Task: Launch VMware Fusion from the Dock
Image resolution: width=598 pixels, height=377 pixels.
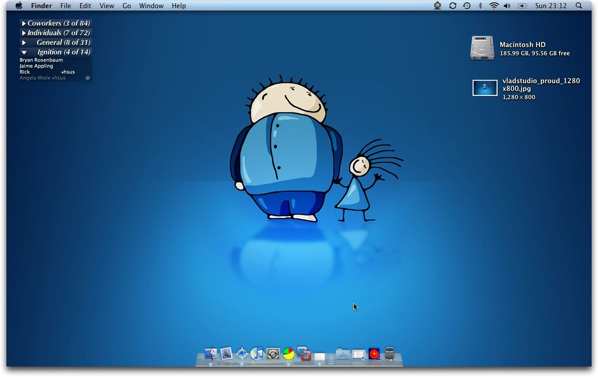Action: tap(304, 353)
